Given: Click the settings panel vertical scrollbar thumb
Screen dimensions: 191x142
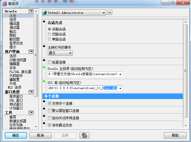Looking at the screenshot, I should [185, 71].
